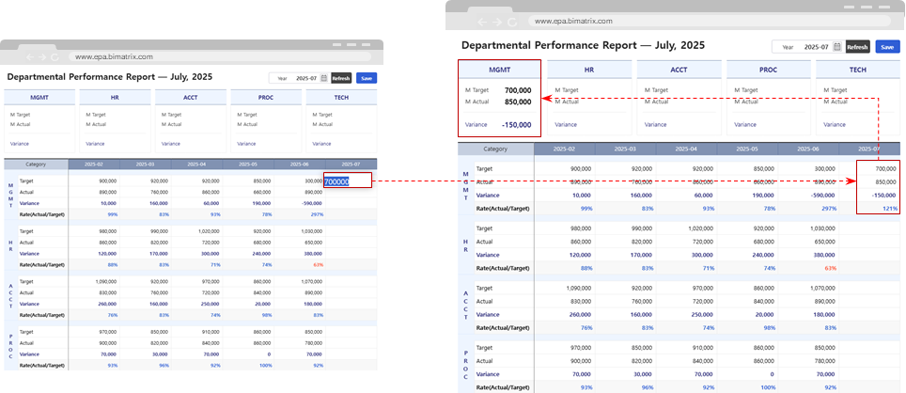
Task: Open the calendar picker in the right window
Action: click(x=836, y=46)
